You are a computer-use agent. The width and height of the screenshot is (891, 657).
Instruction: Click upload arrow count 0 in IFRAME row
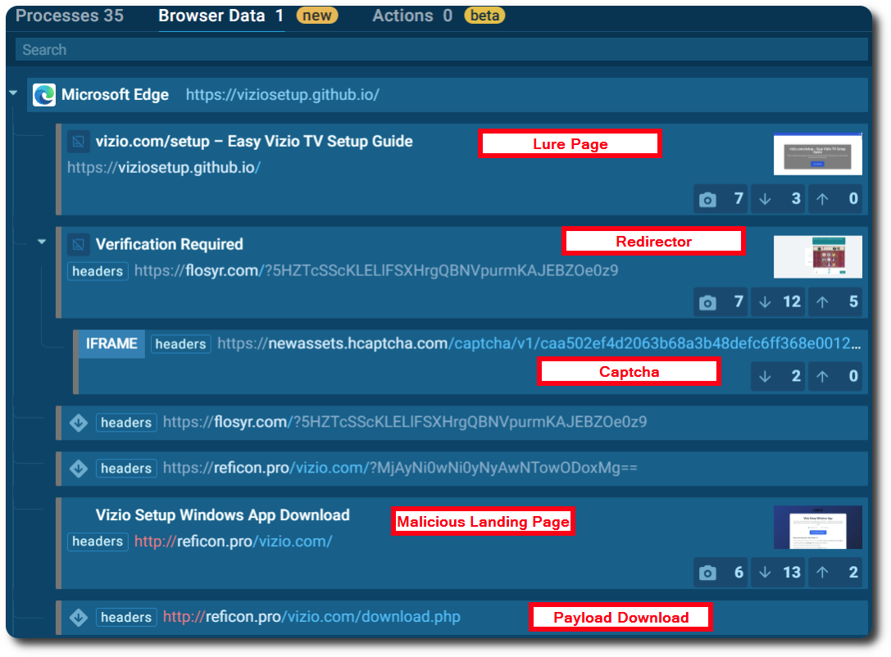pyautogui.click(x=836, y=376)
